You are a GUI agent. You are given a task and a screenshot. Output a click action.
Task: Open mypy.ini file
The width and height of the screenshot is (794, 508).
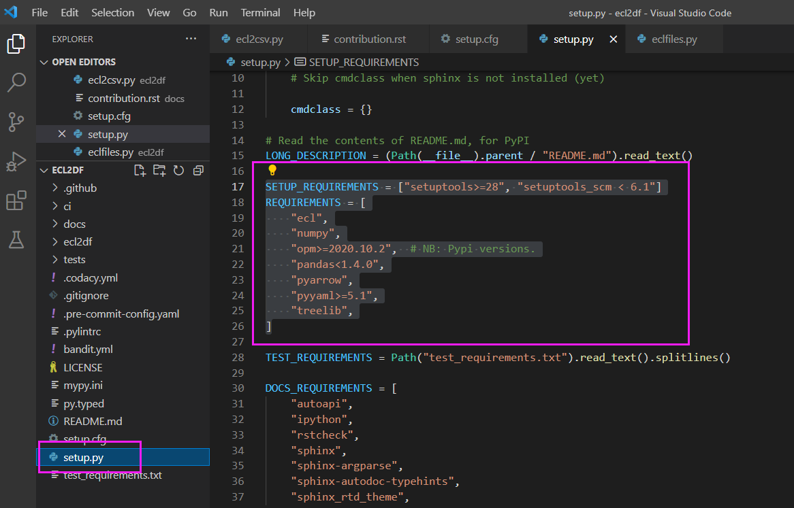pyautogui.click(x=123, y=385)
